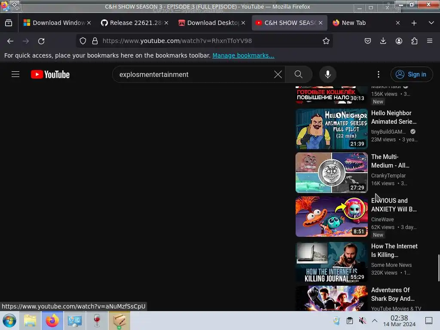This screenshot has height=330, width=440.
Task: Open the Pocket save icon
Action: point(368,41)
